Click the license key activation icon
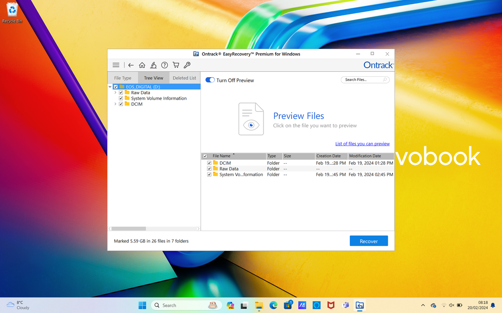The image size is (502, 313). [187, 65]
